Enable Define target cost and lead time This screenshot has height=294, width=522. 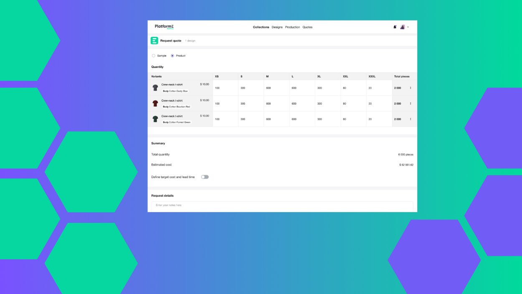pyautogui.click(x=205, y=177)
